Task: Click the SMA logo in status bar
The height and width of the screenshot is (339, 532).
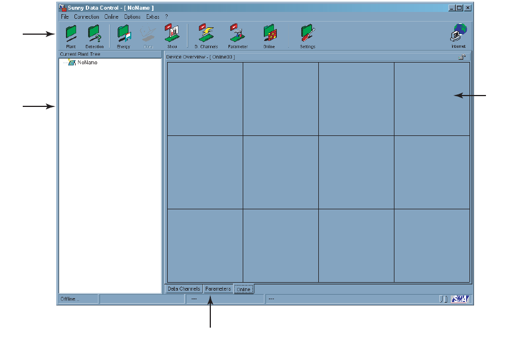Action: (x=460, y=299)
